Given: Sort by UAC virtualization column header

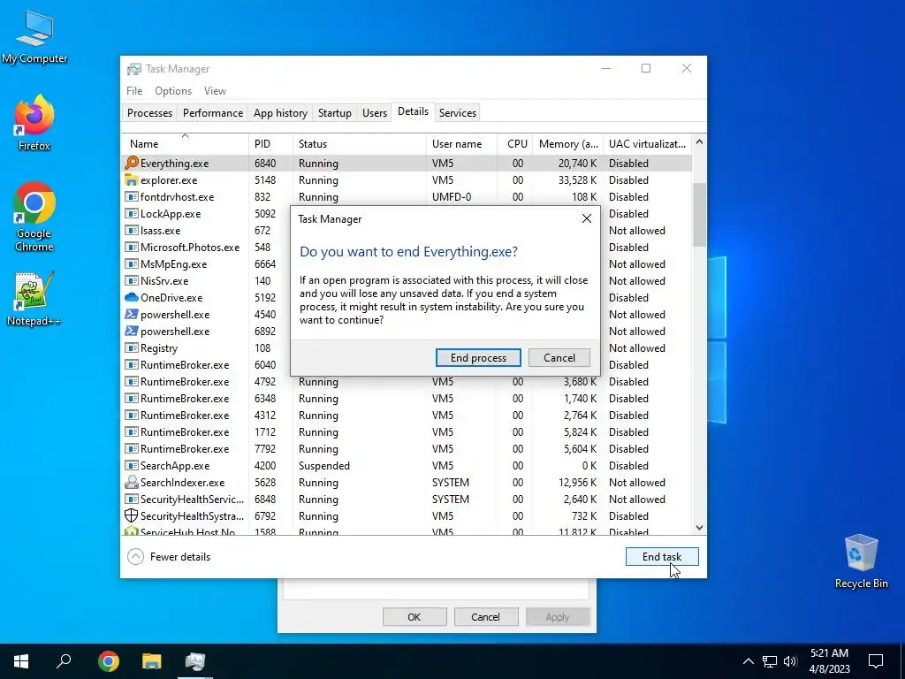Looking at the screenshot, I should tap(648, 144).
